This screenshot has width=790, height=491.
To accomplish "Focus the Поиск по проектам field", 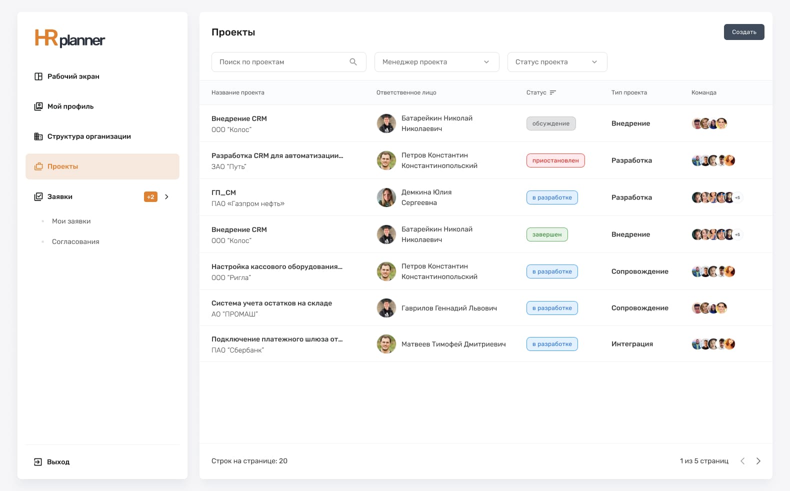I will coord(289,62).
